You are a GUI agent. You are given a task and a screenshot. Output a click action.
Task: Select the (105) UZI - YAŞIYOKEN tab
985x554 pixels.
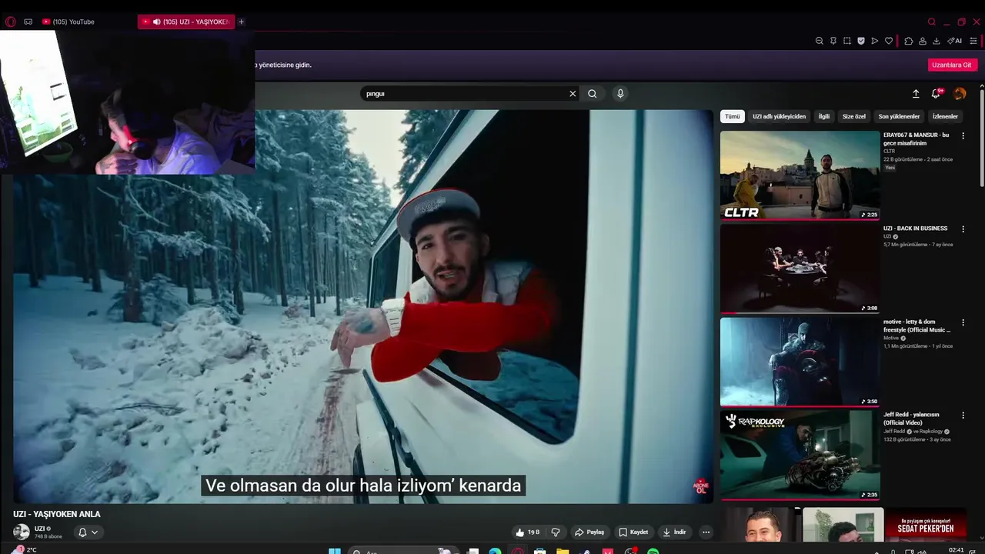coord(186,22)
